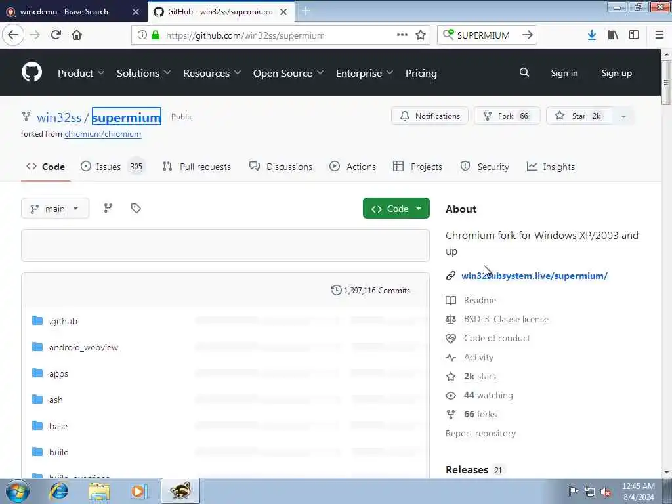Open the win32ss owner link
The width and height of the screenshot is (672, 504).
click(58, 117)
